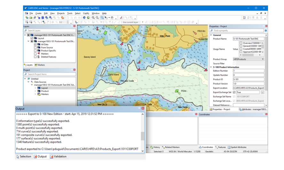Expand the Product node in Project tree

[35, 91]
